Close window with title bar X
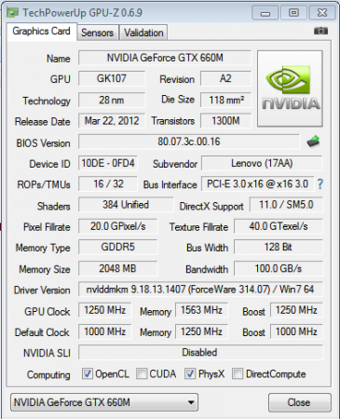This screenshot has width=340, height=419. click(x=322, y=13)
